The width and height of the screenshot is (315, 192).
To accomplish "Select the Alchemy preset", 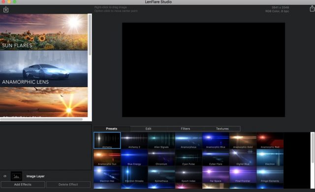I will (x=107, y=140).
